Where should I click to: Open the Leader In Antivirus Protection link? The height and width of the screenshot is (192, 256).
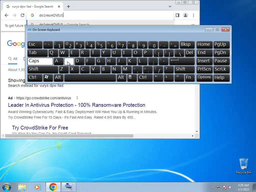(76, 105)
